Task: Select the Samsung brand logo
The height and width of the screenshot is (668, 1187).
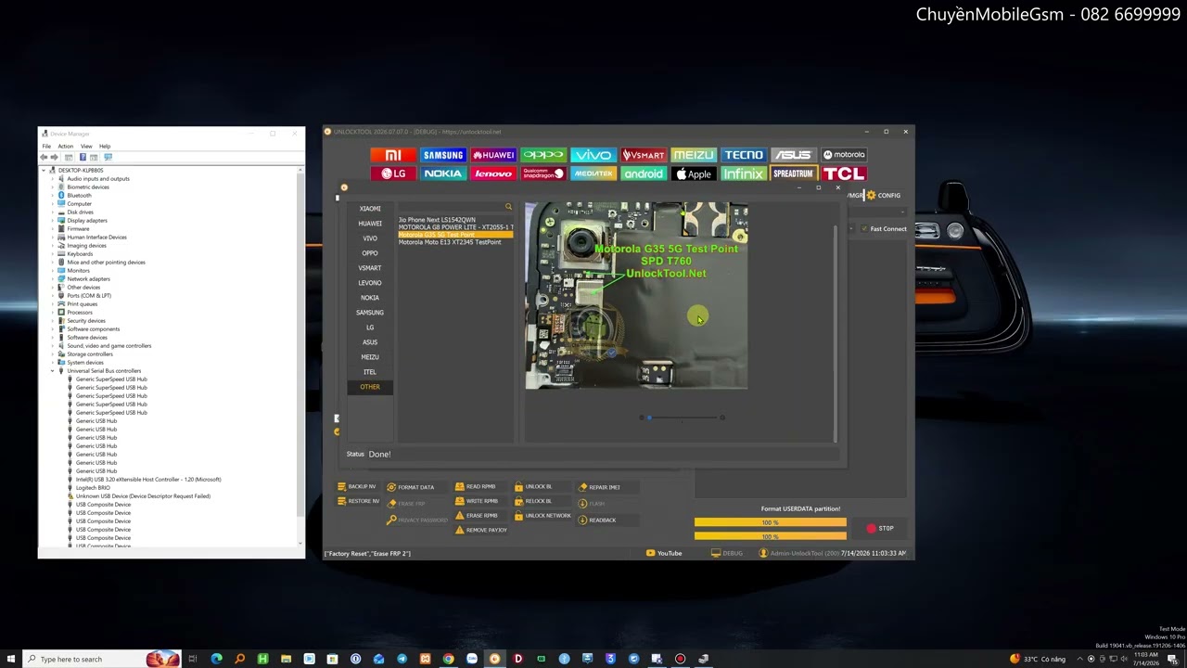Action: pyautogui.click(x=443, y=155)
